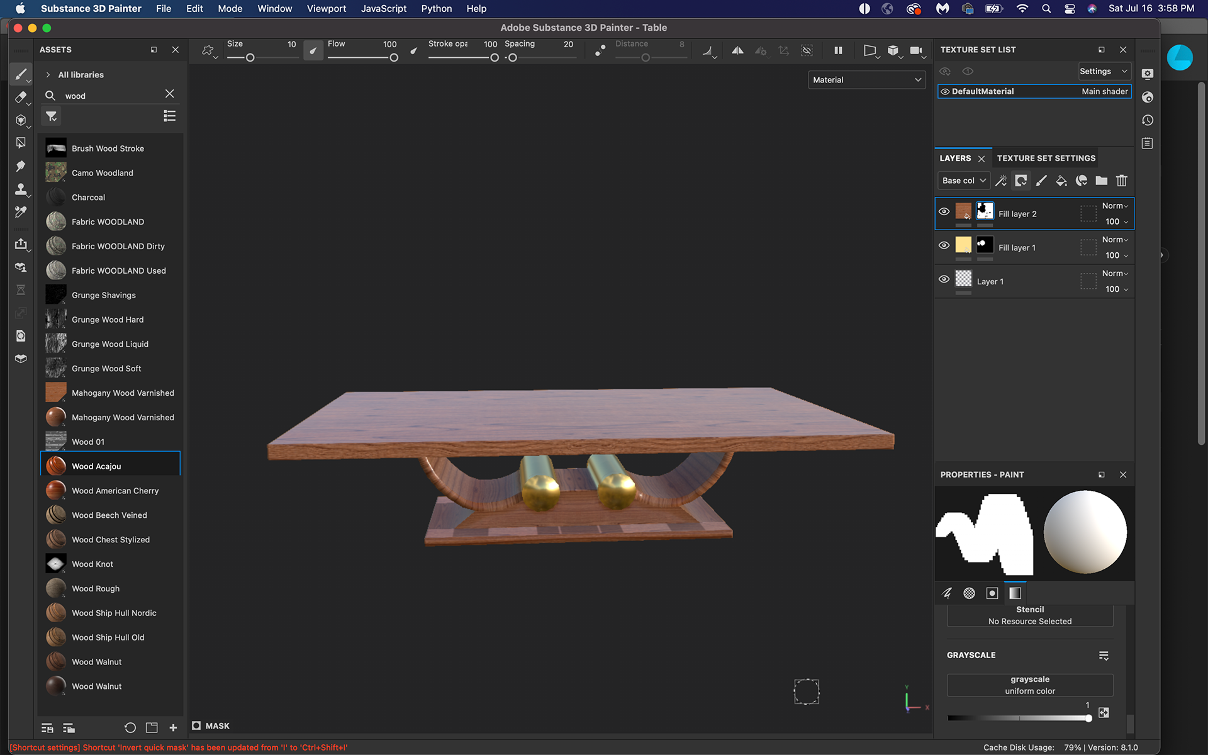This screenshot has width=1208, height=755.
Task: Open Display settings icon at right dock
Action: click(1148, 74)
